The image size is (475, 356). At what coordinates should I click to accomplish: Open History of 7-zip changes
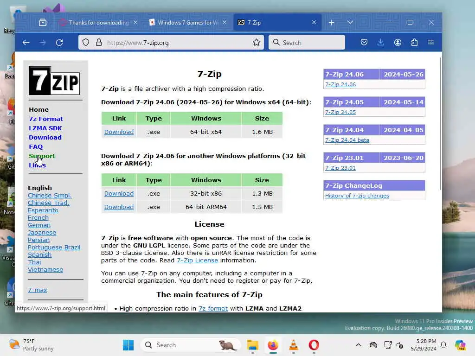coord(357,196)
